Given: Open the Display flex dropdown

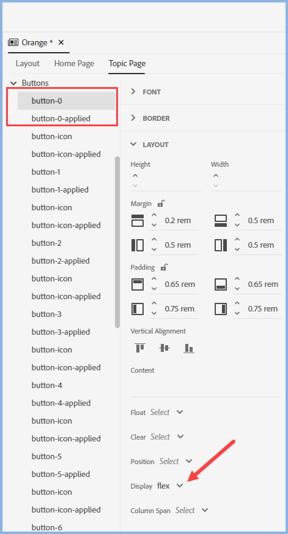Looking at the screenshot, I should (170, 486).
